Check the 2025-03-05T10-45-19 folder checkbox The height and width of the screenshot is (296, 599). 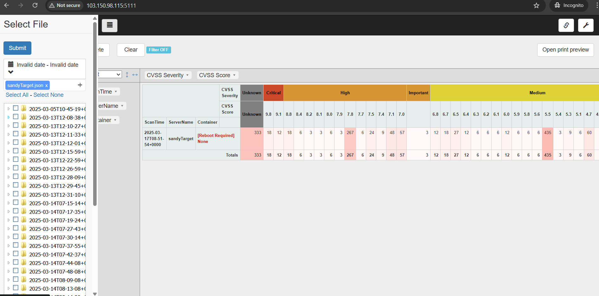click(x=16, y=108)
